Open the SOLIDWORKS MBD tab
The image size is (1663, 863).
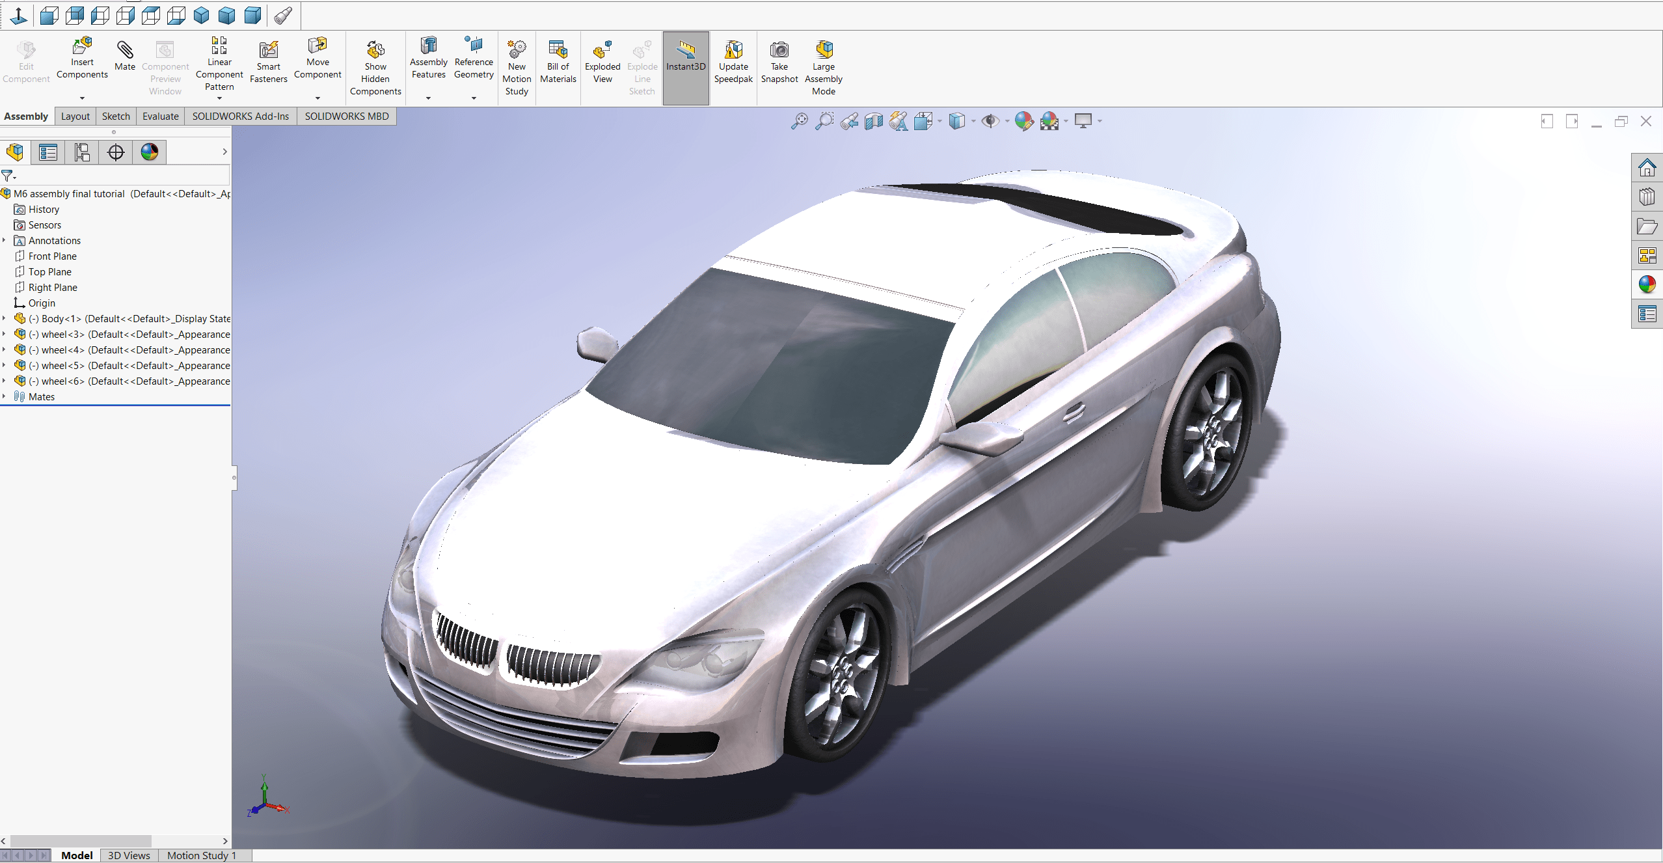click(x=347, y=116)
